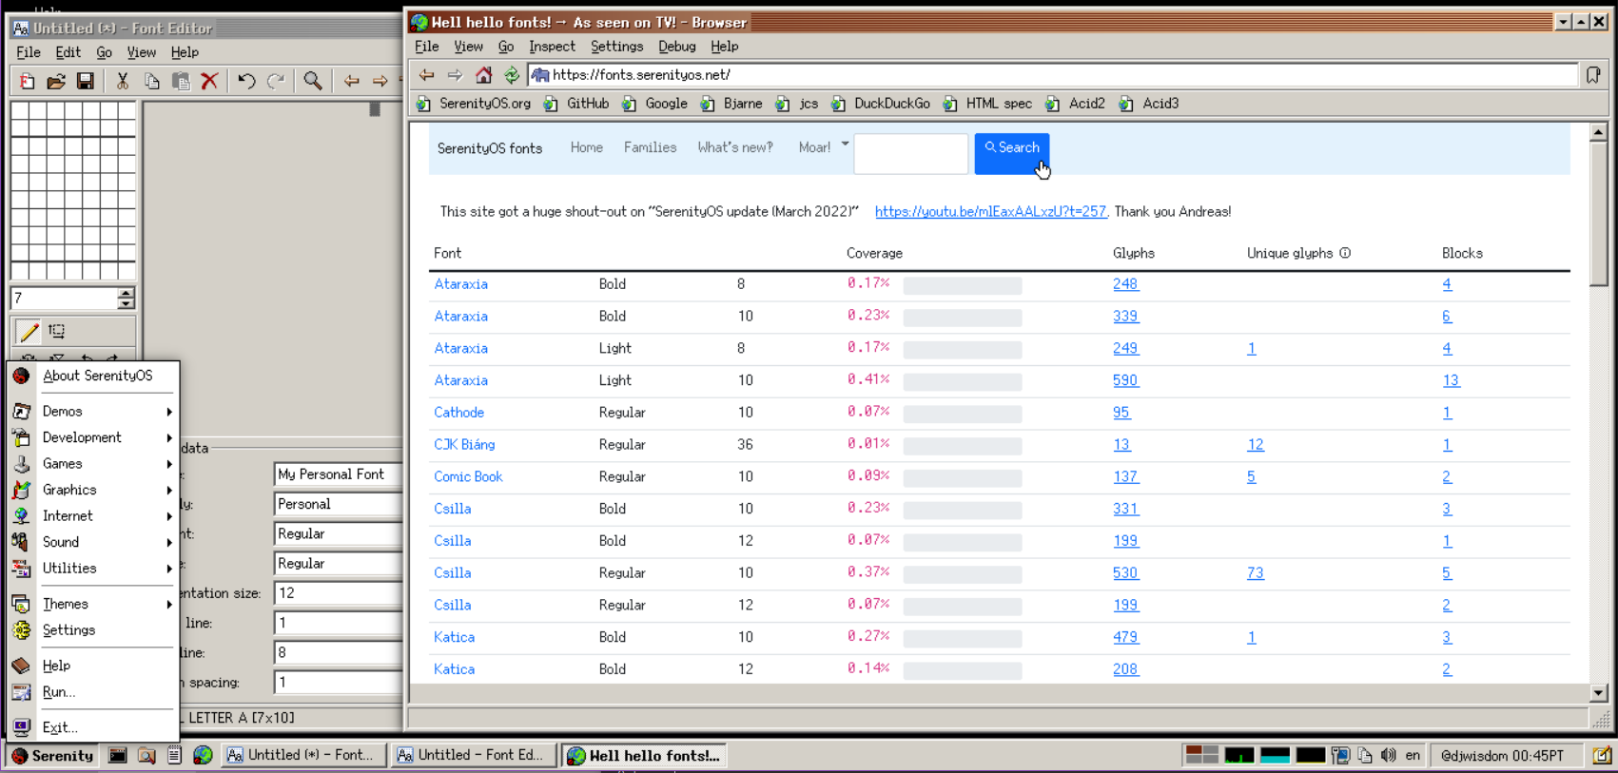Click red X Delete icon in Font Editor
Viewport: 1618px width, 773px height.
pos(209,81)
